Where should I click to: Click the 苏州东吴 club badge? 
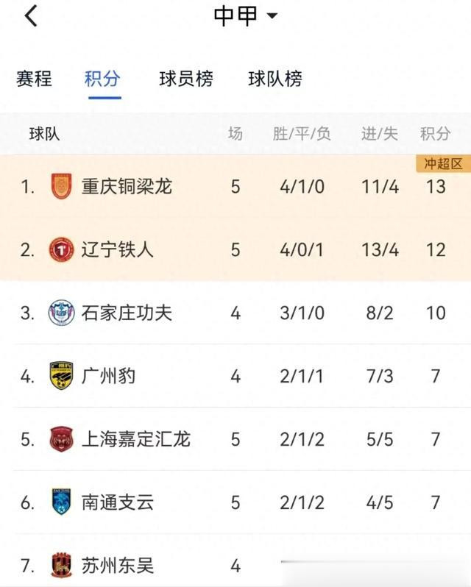point(61,565)
